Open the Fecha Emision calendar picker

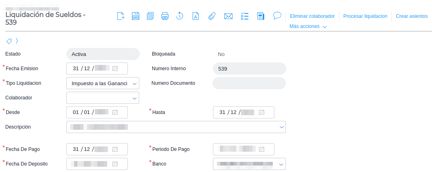tap(115, 69)
